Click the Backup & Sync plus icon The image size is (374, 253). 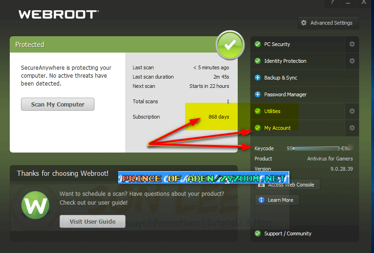click(258, 78)
